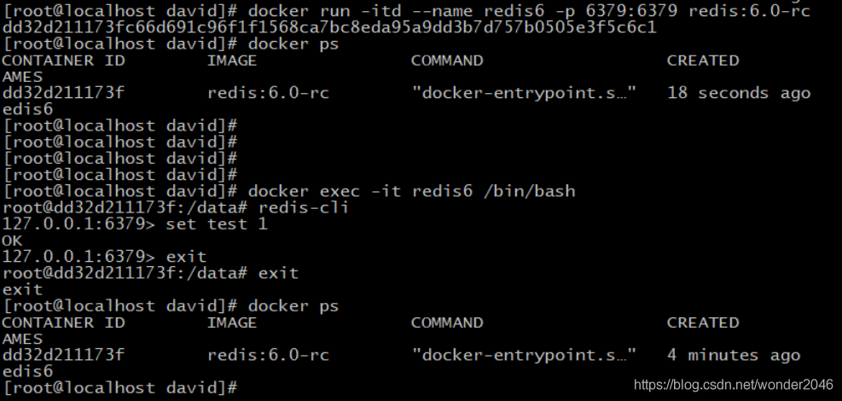The height and width of the screenshot is (401, 842).
Task: Click the blog.csdn.net watermark link
Action: click(733, 384)
